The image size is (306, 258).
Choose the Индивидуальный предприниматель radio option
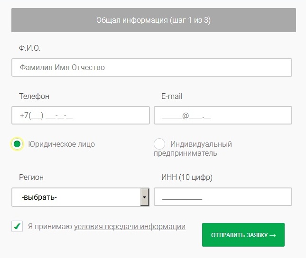159,144
